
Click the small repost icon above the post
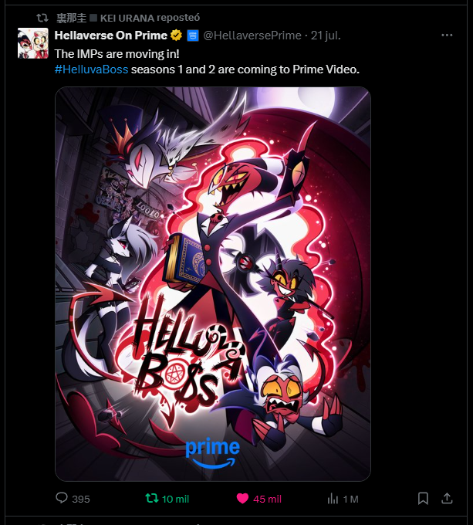coord(42,18)
